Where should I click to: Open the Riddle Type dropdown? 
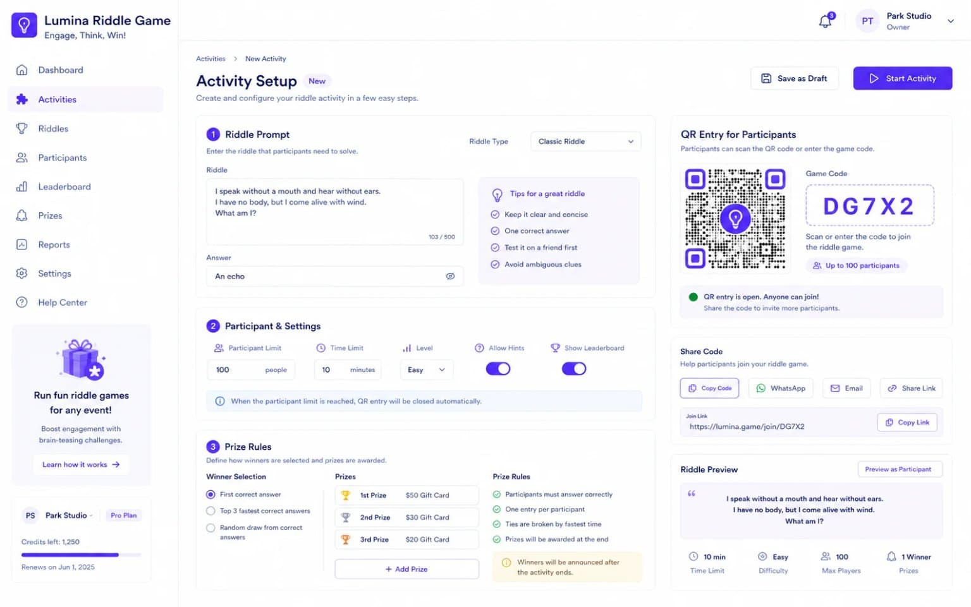[x=585, y=141]
